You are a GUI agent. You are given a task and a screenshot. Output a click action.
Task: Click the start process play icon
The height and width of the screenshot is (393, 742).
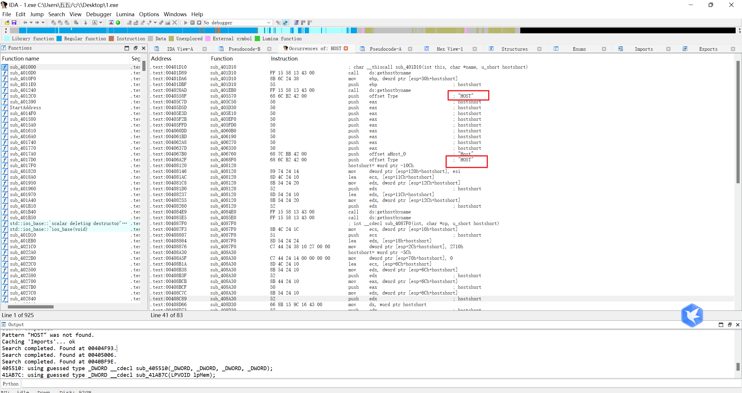point(185,23)
